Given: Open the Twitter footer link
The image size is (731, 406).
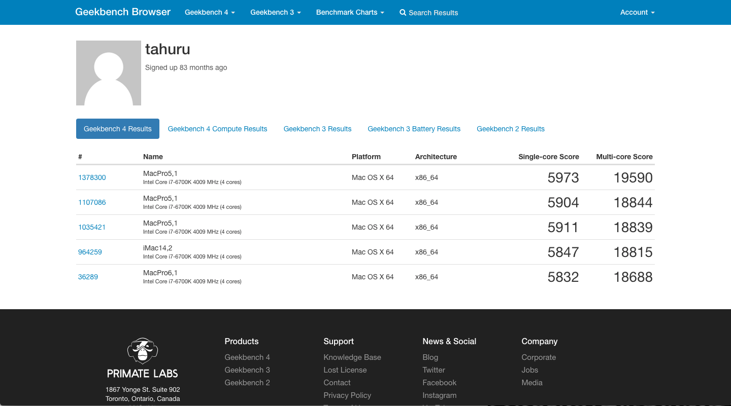Looking at the screenshot, I should pyautogui.click(x=434, y=370).
